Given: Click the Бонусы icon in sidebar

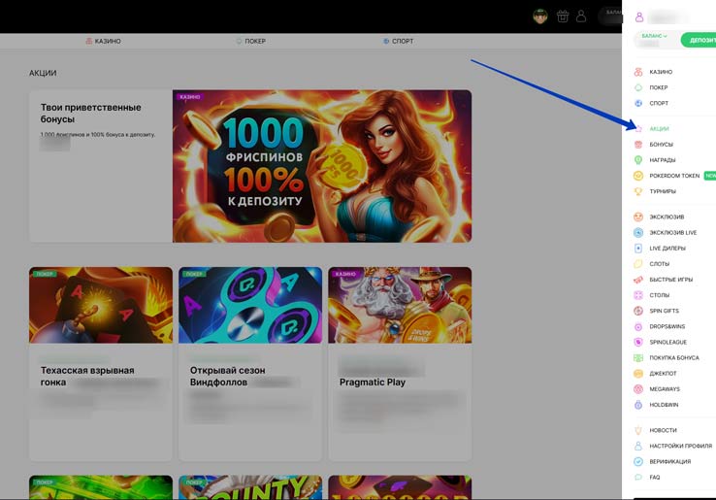Looking at the screenshot, I should (637, 145).
